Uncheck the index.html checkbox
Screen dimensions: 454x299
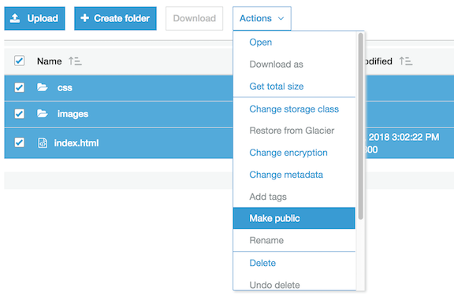click(20, 142)
